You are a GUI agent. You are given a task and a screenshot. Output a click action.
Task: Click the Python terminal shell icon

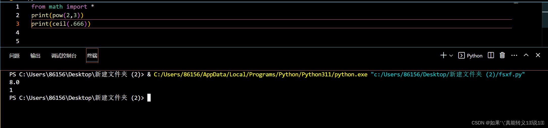(x=461, y=55)
